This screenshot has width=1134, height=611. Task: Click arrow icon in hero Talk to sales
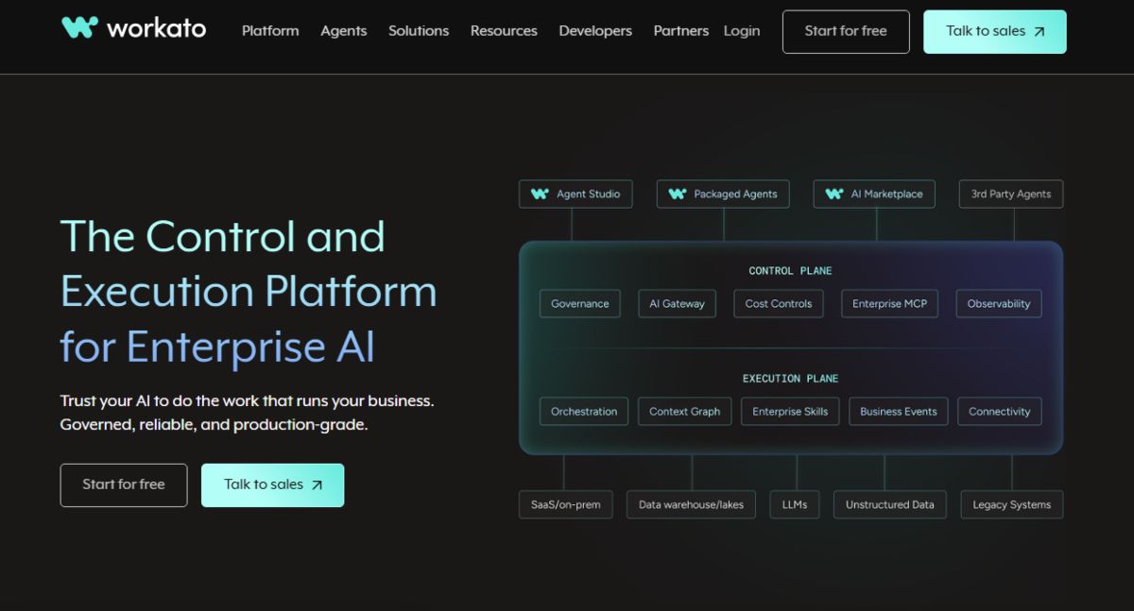pyautogui.click(x=317, y=485)
